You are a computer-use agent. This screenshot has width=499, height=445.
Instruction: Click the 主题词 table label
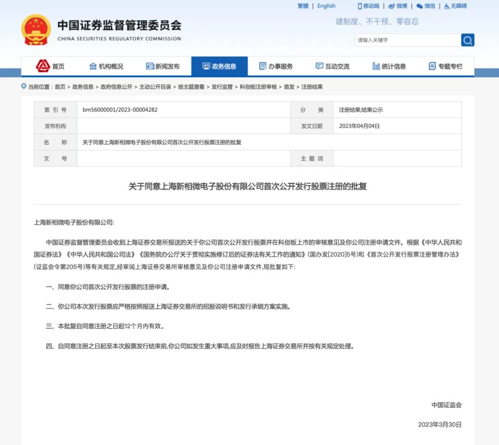312,158
